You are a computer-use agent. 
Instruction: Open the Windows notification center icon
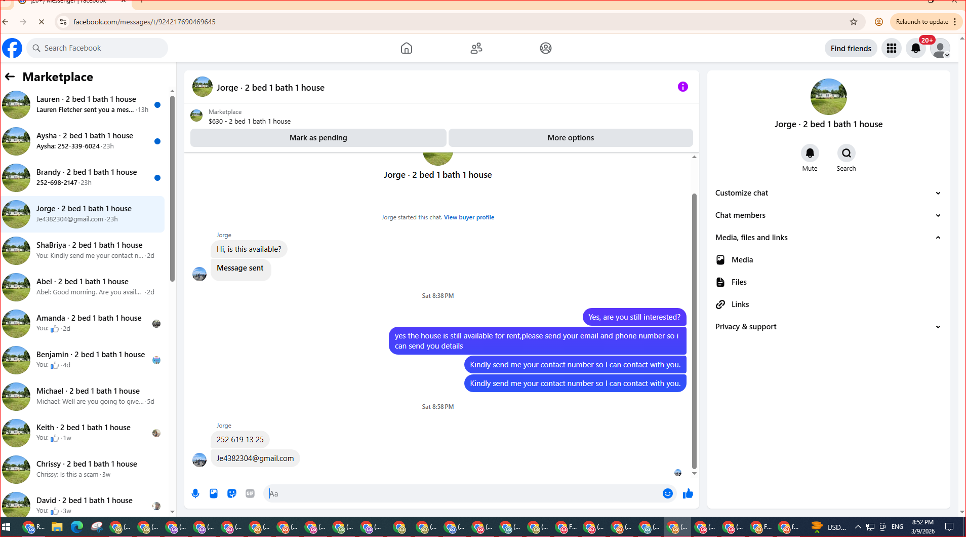click(x=950, y=527)
